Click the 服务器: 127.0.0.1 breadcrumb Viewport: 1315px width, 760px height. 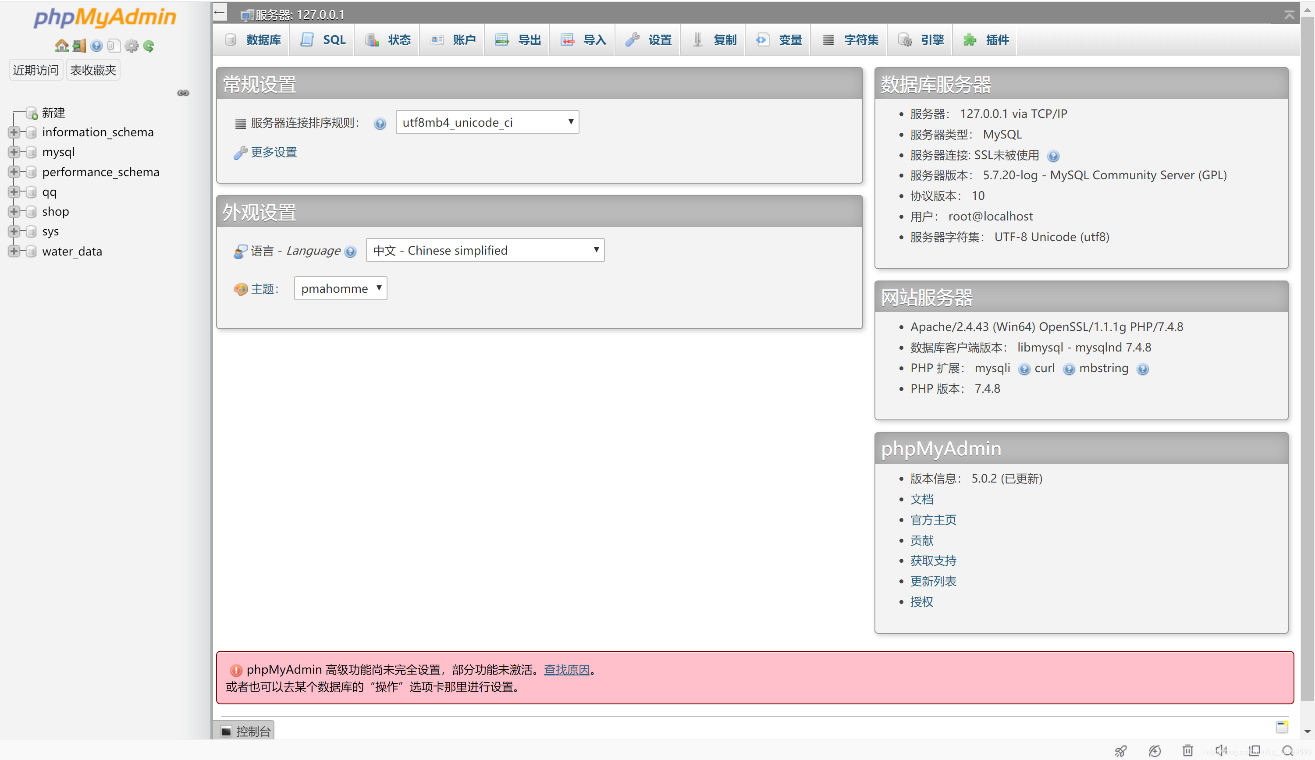(x=299, y=14)
